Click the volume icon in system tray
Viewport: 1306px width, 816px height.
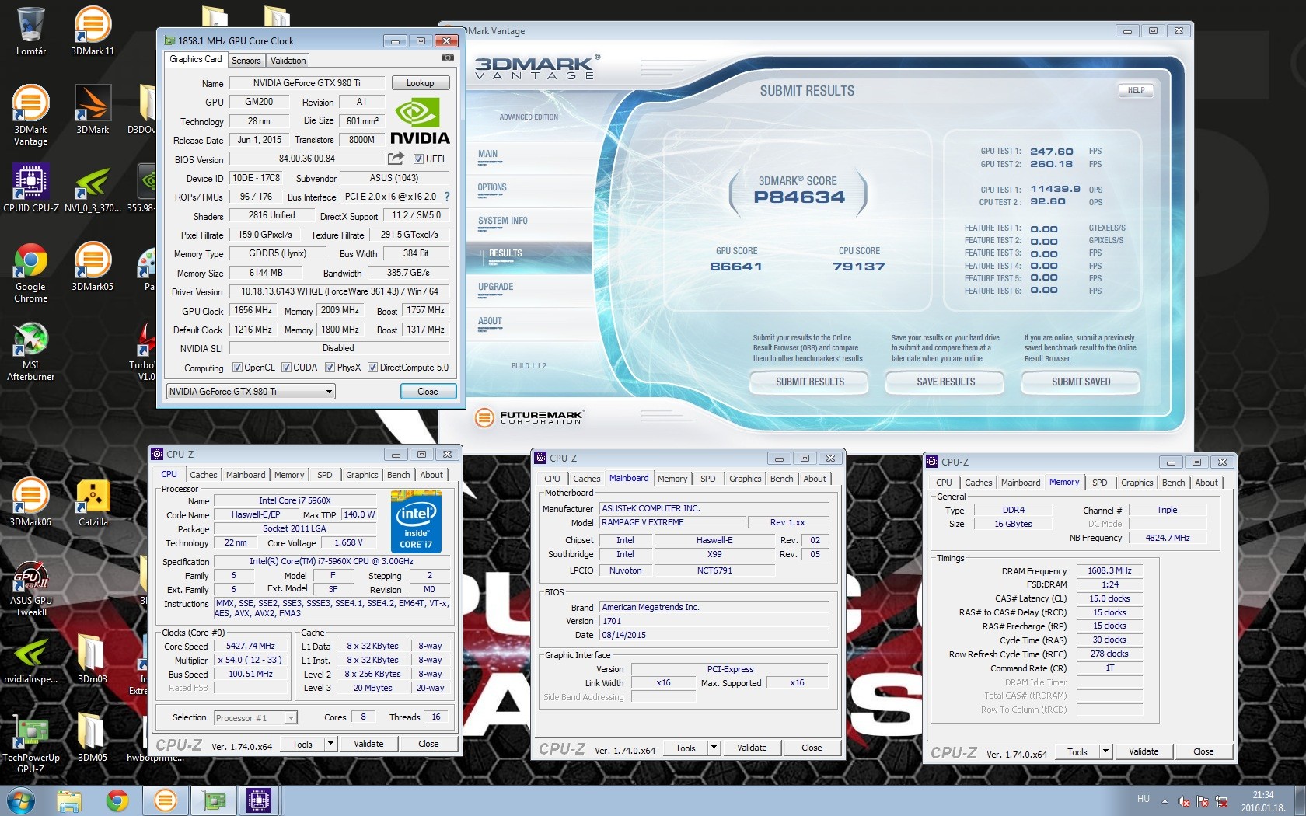click(1183, 801)
